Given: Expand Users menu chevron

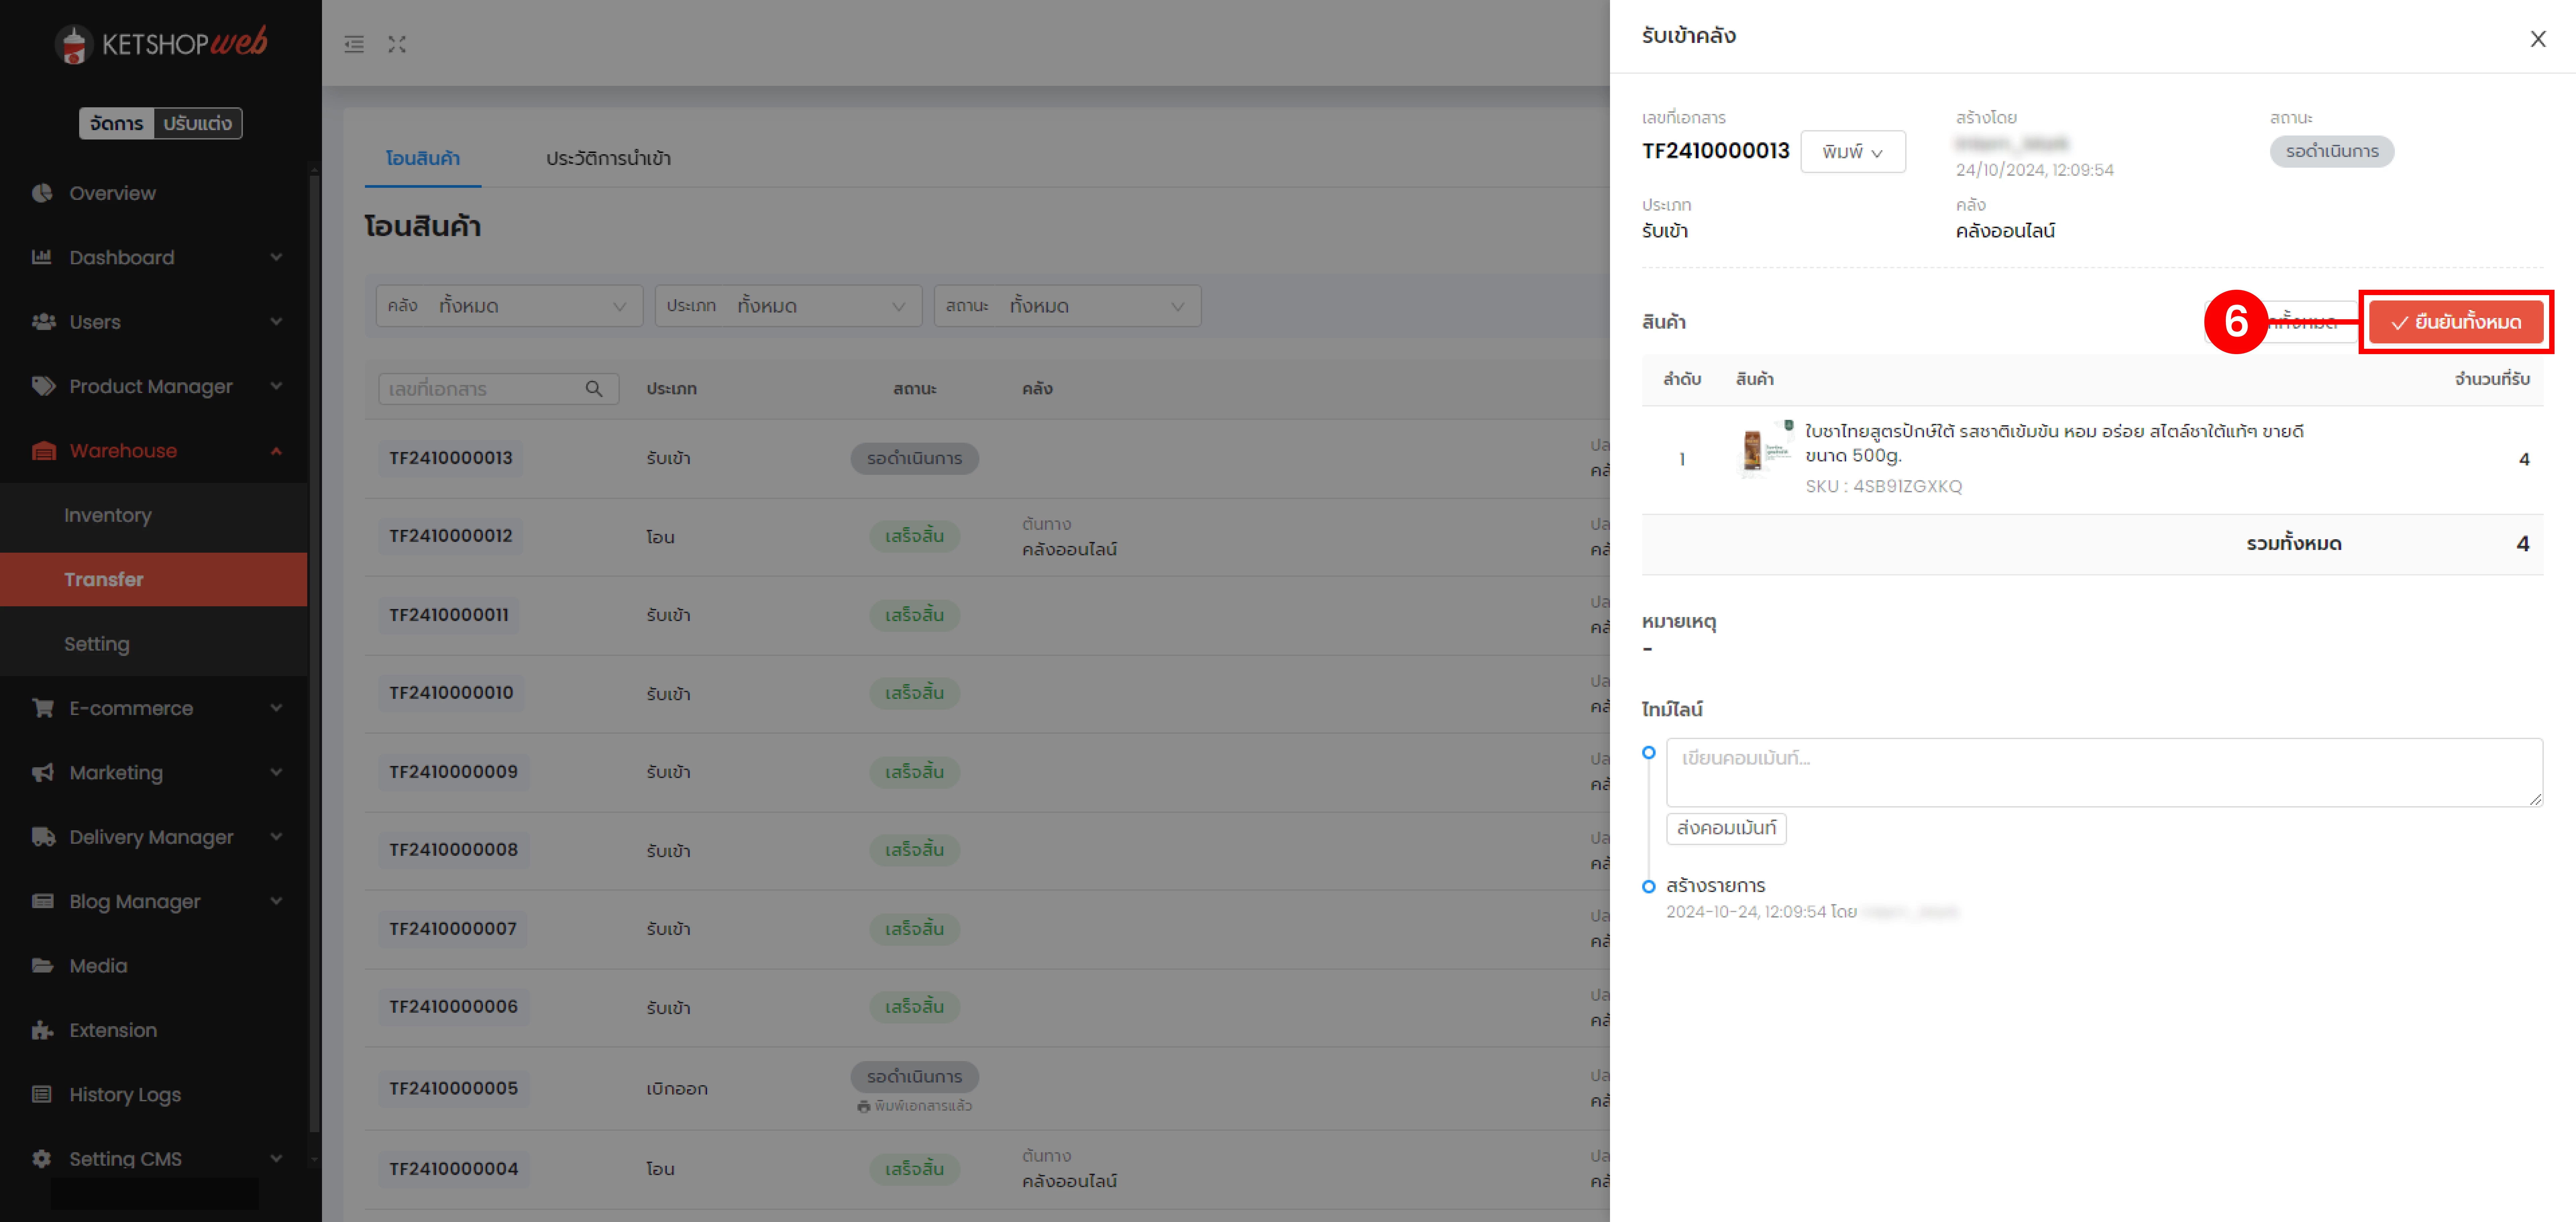Looking at the screenshot, I should tap(276, 322).
